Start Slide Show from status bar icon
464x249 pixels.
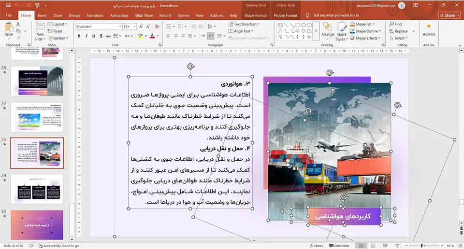pyautogui.click(x=397, y=246)
